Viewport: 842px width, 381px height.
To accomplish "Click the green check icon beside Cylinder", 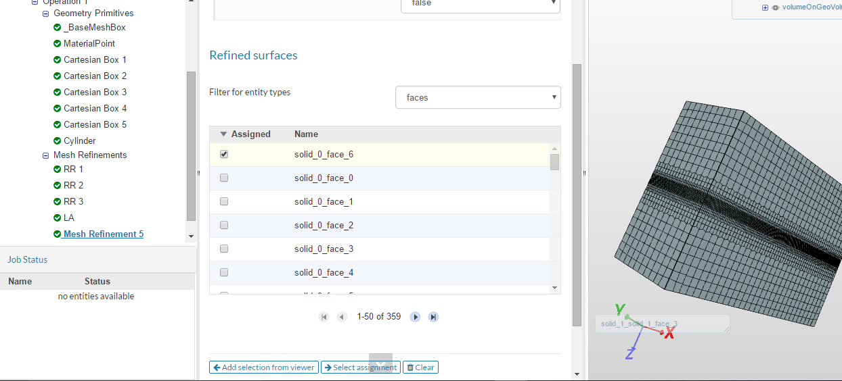I will [58, 141].
